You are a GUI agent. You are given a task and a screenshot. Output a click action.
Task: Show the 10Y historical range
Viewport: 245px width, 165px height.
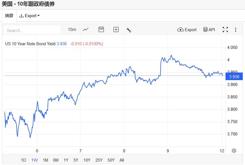(x=87, y=160)
